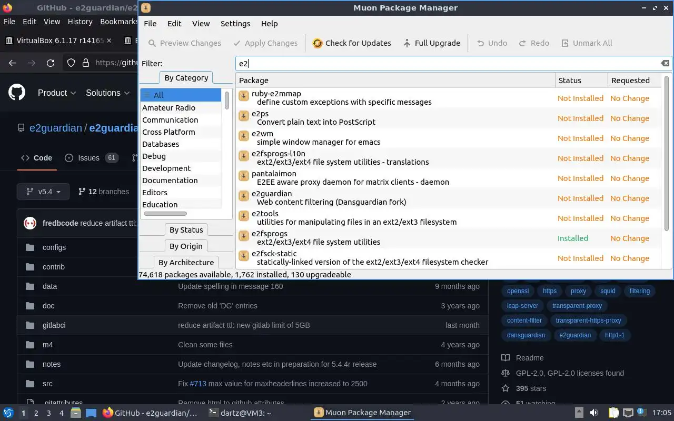The image size is (674, 421).
Task: Expand the By Architecture filter section
Action: (x=186, y=263)
